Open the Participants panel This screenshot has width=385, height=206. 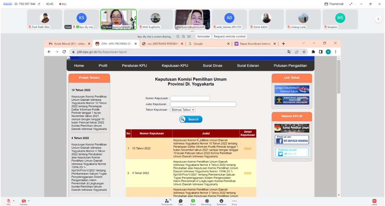167,201
